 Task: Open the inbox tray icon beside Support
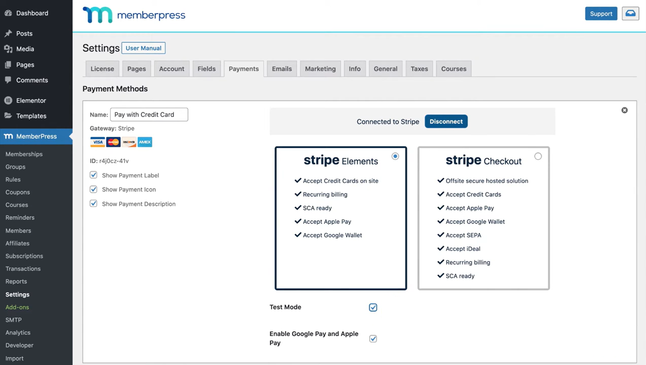(630, 14)
